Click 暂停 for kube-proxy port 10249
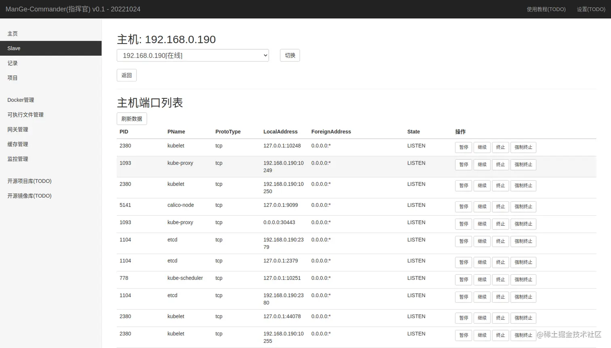Screen dimensions: 611x348 pos(464,165)
